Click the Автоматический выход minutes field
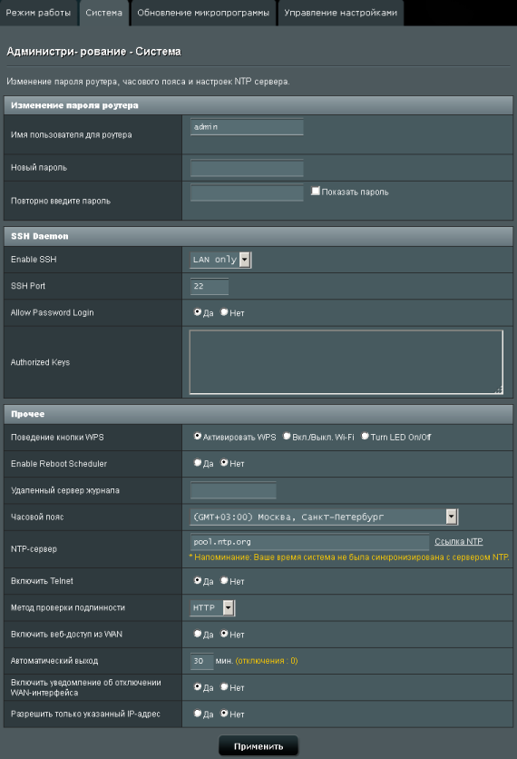This screenshot has height=759, width=517. click(x=201, y=661)
